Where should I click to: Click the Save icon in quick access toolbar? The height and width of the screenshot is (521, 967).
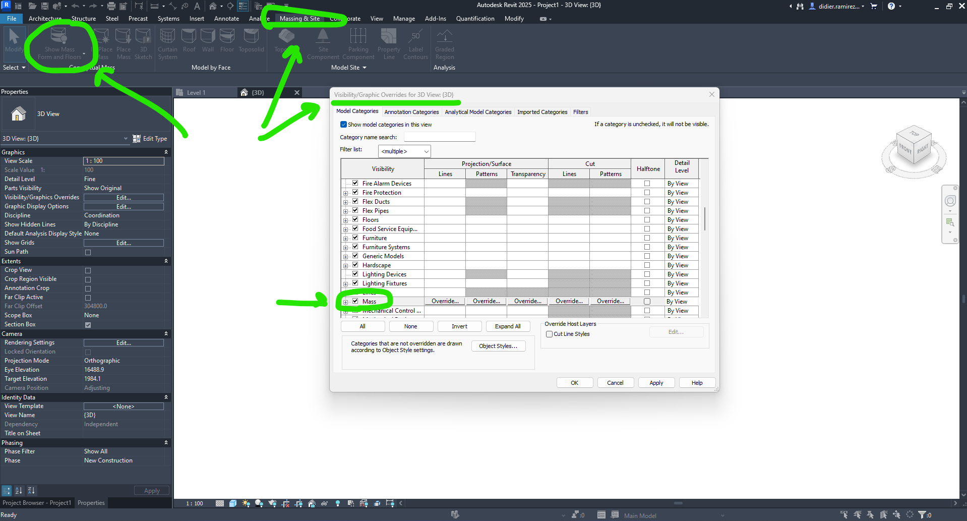[x=45, y=6]
